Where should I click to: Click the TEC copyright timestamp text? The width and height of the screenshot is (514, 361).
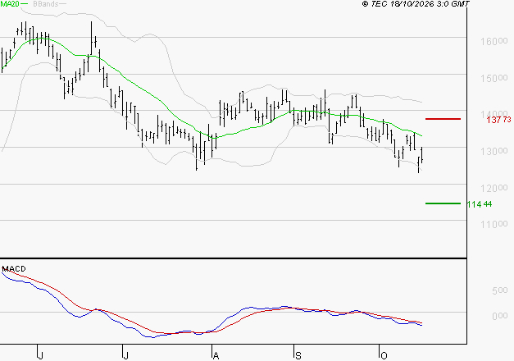click(x=416, y=4)
